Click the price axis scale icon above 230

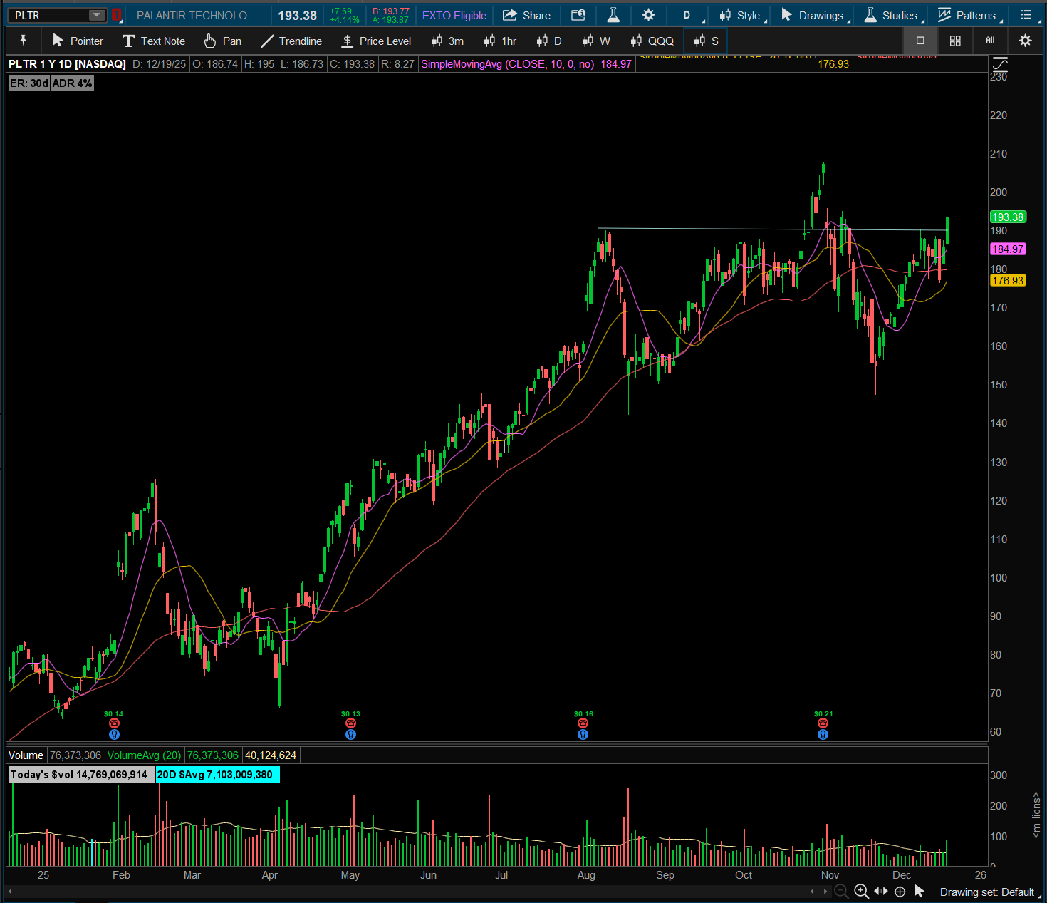tap(1000, 65)
